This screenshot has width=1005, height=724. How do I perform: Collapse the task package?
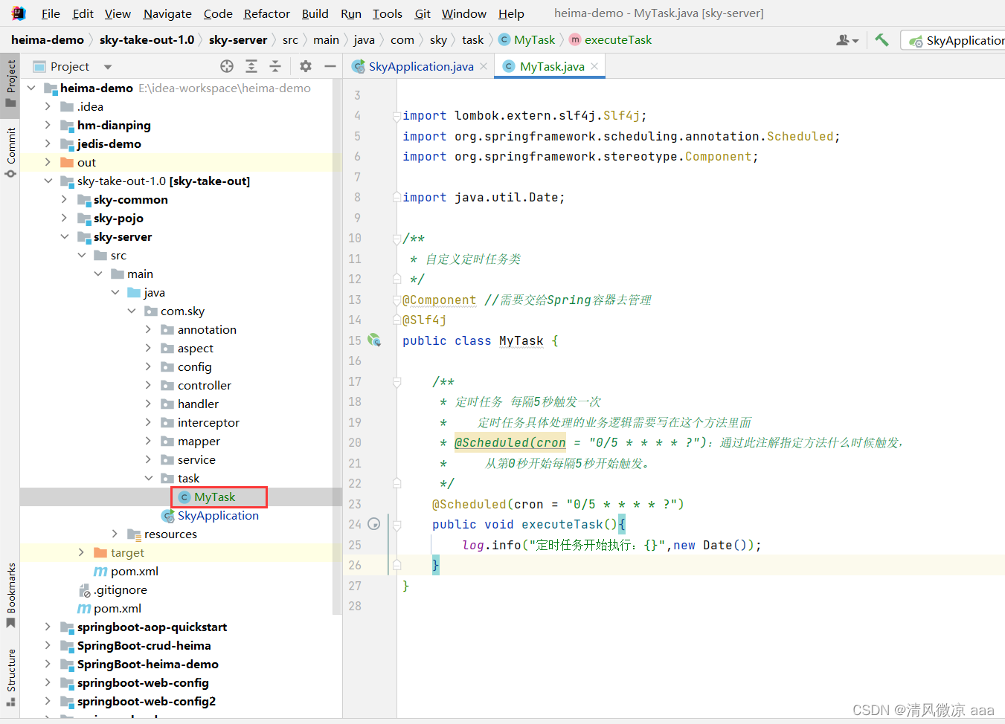[148, 478]
